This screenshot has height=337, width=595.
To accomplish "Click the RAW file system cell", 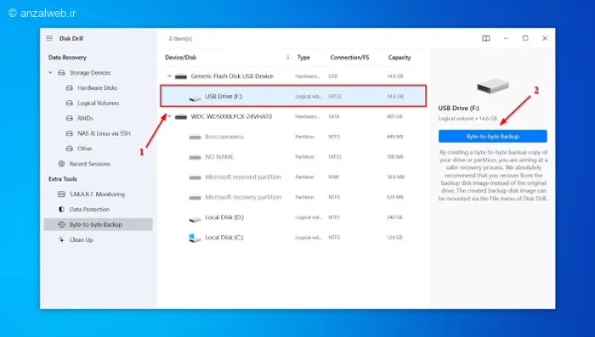I will pos(333,177).
